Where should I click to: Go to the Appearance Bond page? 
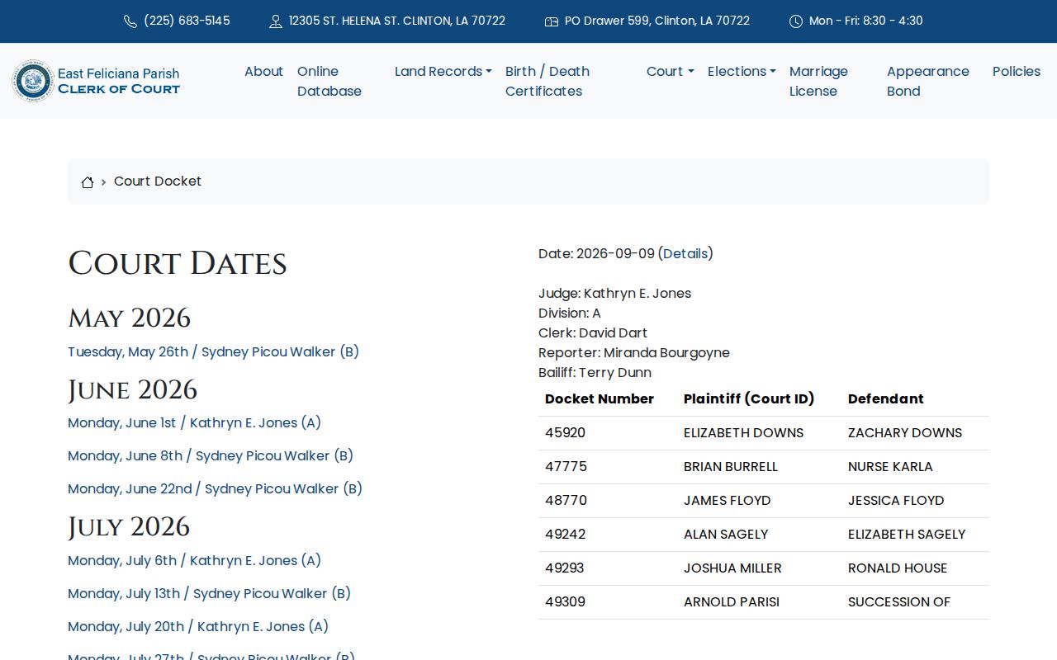click(928, 81)
